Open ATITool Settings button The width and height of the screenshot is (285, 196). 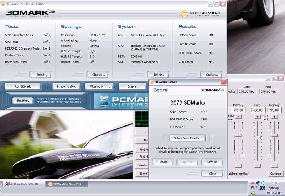pyautogui.click(x=275, y=174)
